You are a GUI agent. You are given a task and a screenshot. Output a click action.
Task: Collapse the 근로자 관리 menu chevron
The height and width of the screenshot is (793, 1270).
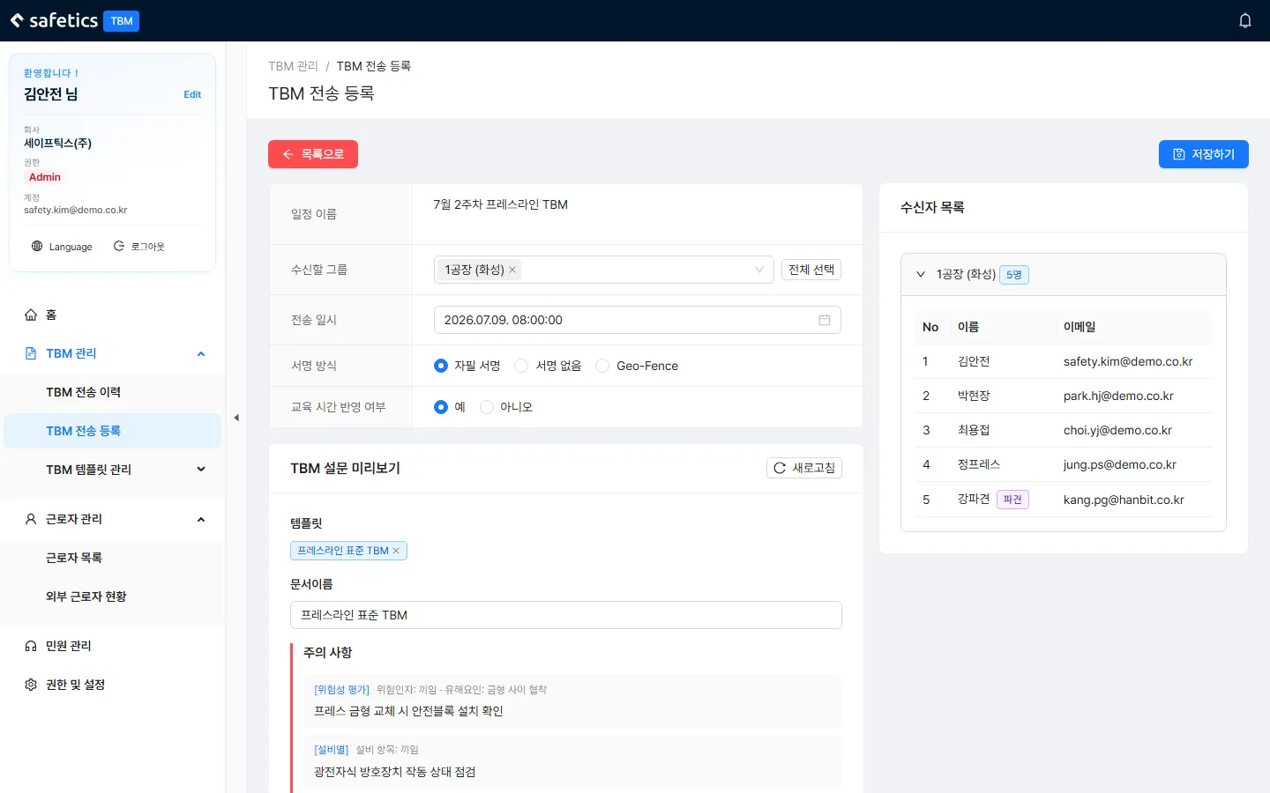[x=201, y=519]
